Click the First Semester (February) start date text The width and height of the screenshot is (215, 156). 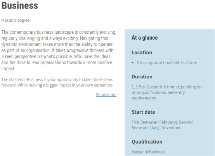pos(154,122)
